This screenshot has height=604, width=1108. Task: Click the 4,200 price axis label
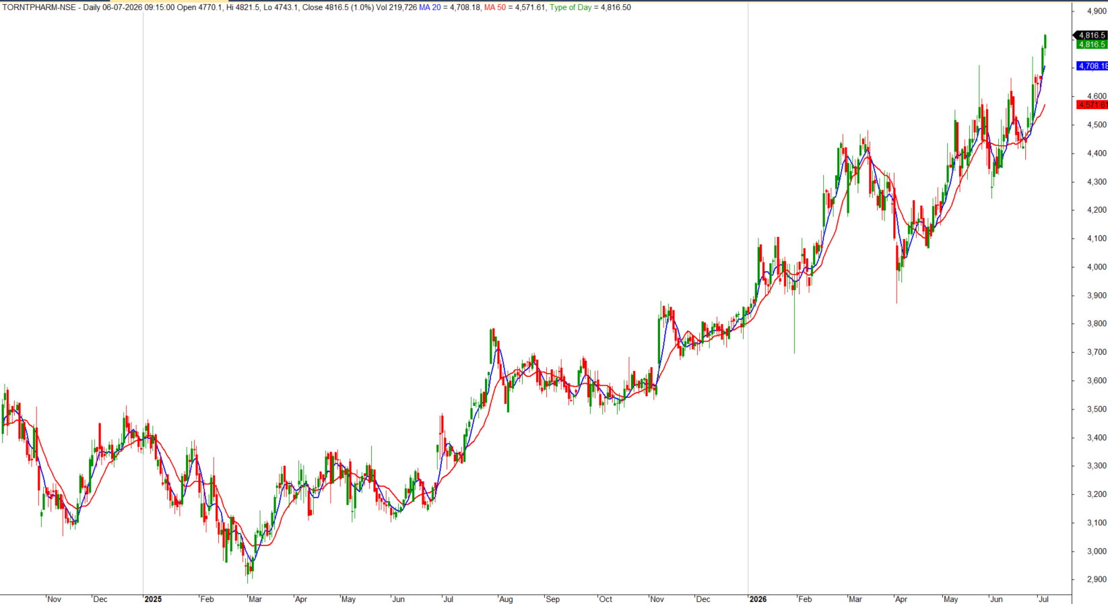tap(1097, 210)
